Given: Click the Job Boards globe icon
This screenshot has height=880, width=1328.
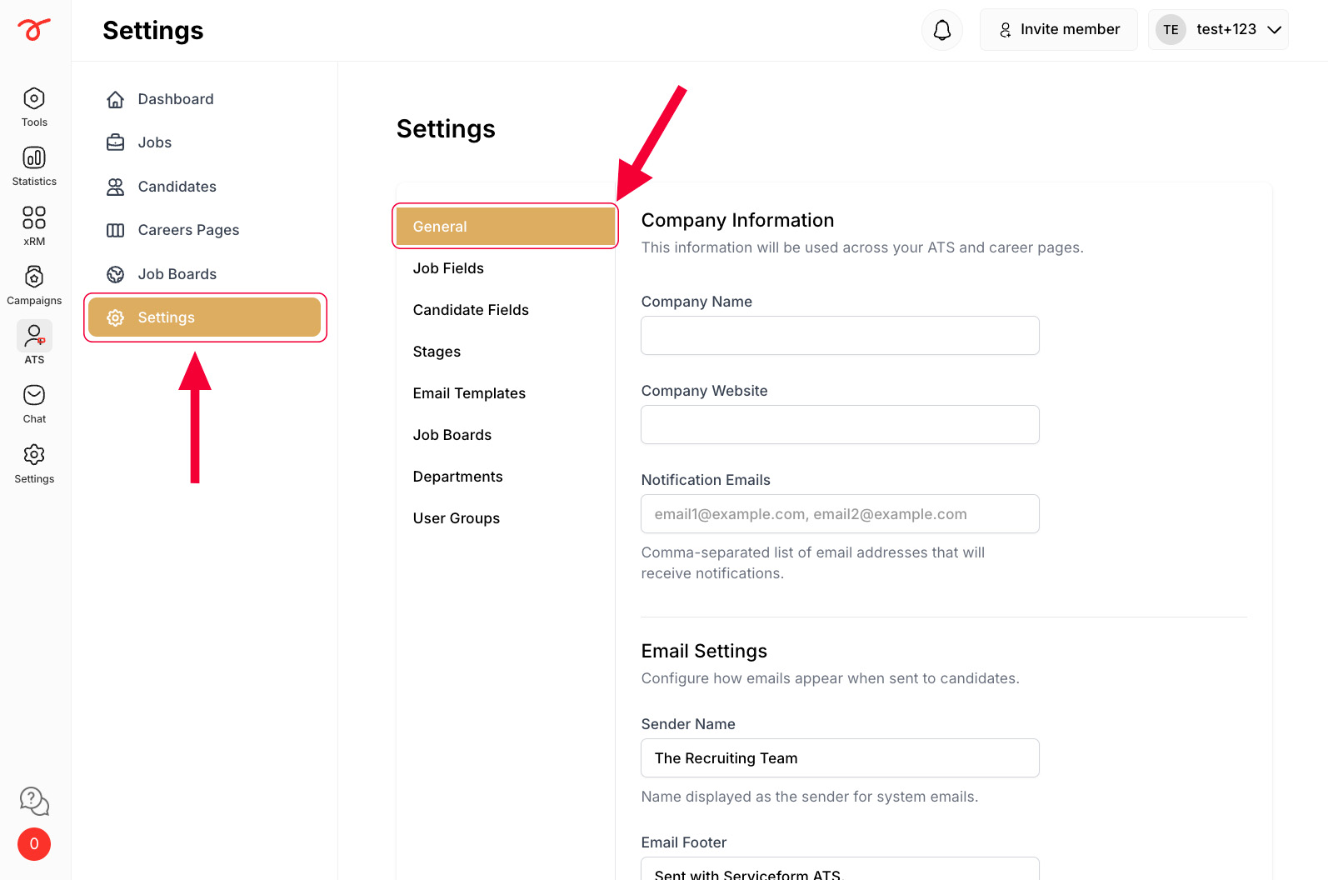Looking at the screenshot, I should (x=116, y=274).
